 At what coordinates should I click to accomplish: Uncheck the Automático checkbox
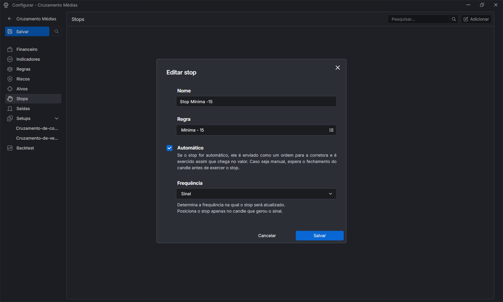click(169, 148)
